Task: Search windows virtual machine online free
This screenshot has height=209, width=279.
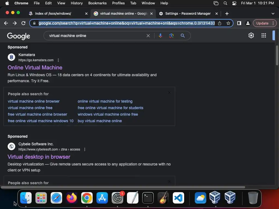Action: 108,114
